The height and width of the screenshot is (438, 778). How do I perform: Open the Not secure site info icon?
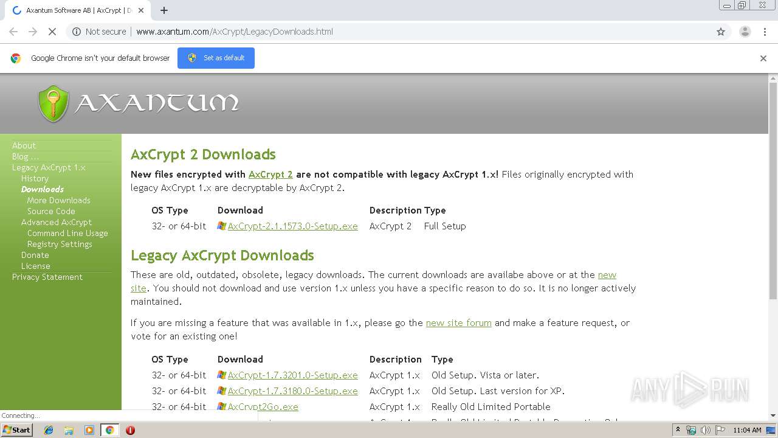click(x=77, y=32)
